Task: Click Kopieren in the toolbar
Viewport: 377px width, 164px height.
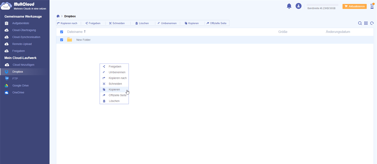Action: click(x=192, y=23)
